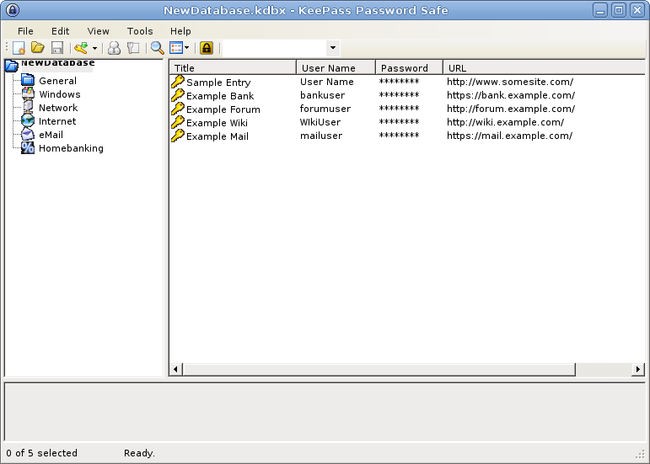This screenshot has height=464, width=650.
Task: Select the Homebanking percent group icon
Action: pyautogui.click(x=28, y=147)
